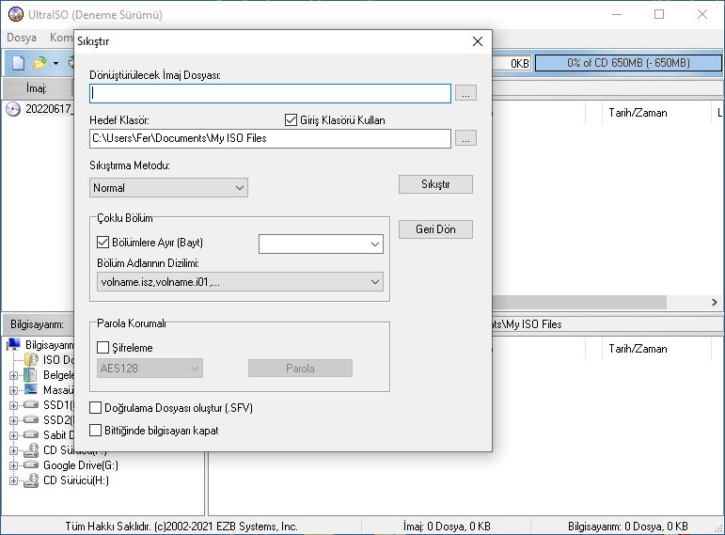725x535 pixels.
Task: Click the Sıkıştır button
Action: 435,184
